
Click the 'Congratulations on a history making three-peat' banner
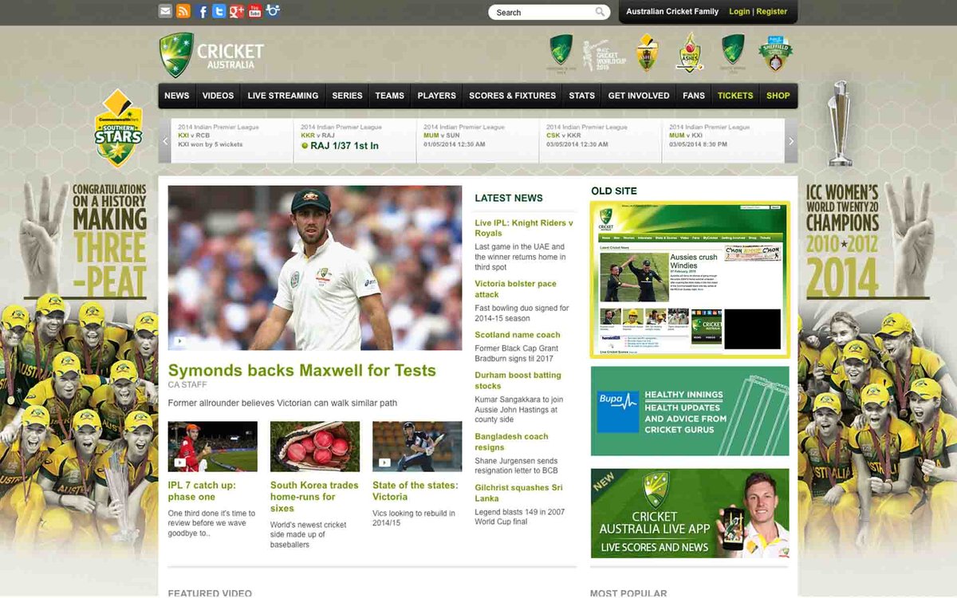(x=109, y=239)
